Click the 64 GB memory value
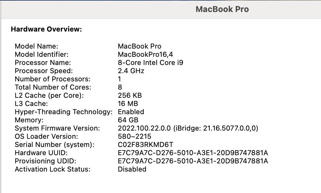 tap(128, 120)
